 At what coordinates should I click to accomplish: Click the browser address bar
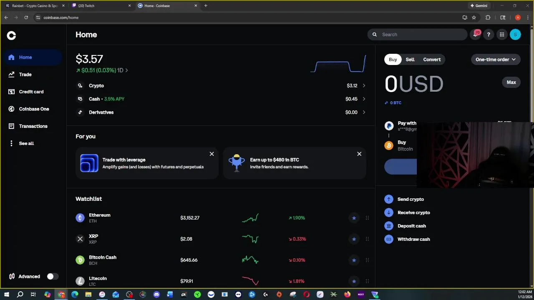pyautogui.click(x=246, y=17)
